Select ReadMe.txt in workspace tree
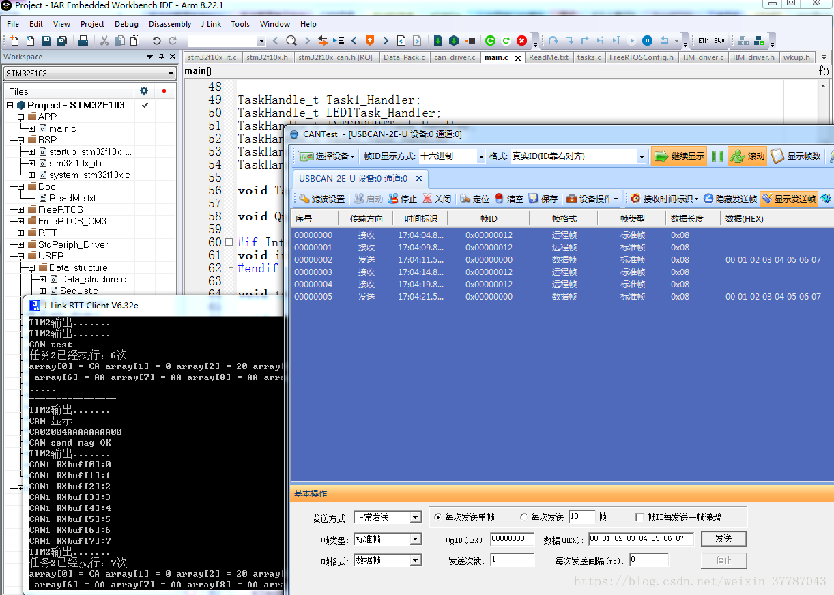 tap(72, 198)
